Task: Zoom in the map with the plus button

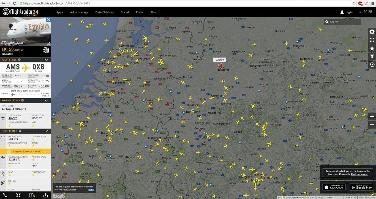Action: pyautogui.click(x=372, y=116)
